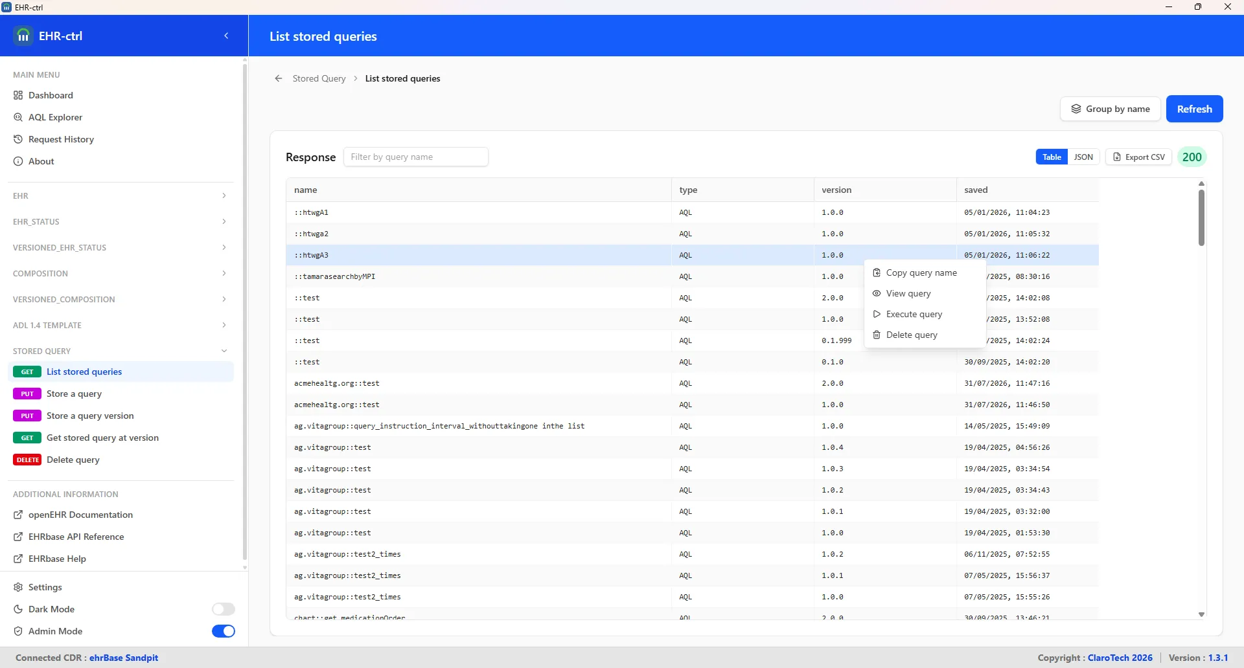
Task: Open the openEHR Documentation external link
Action: coord(80,515)
